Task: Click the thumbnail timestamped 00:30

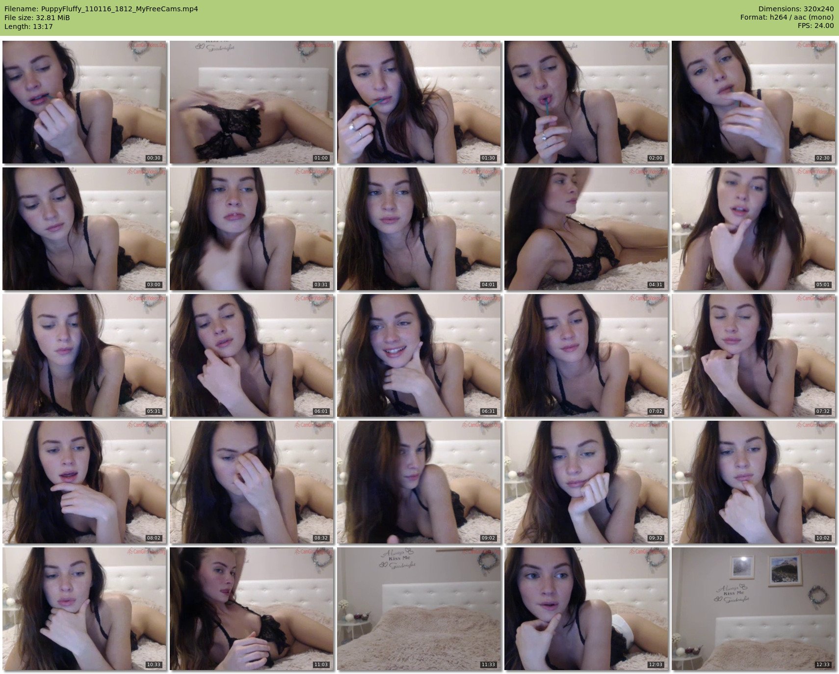Action: click(x=84, y=102)
